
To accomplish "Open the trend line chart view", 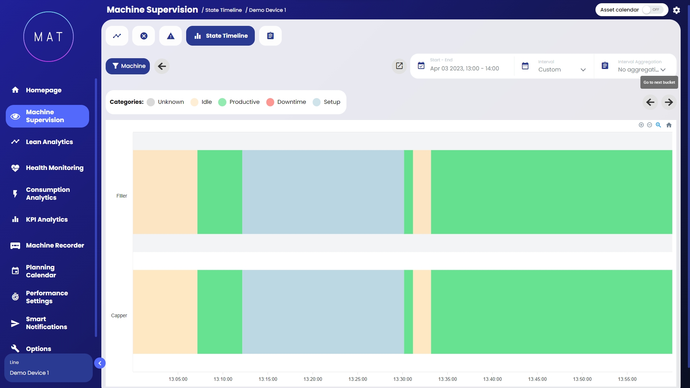I will 117,36.
